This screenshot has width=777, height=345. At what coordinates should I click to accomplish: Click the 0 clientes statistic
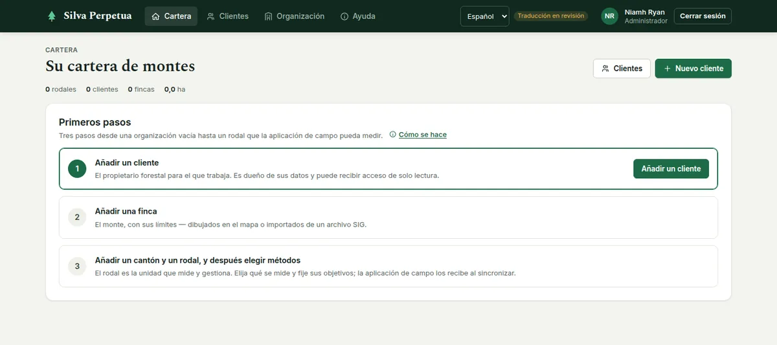(102, 89)
